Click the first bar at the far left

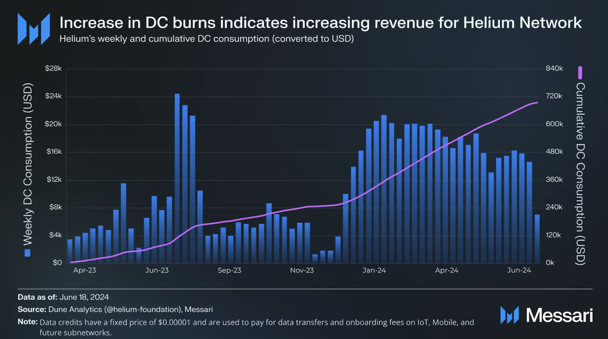(x=70, y=251)
